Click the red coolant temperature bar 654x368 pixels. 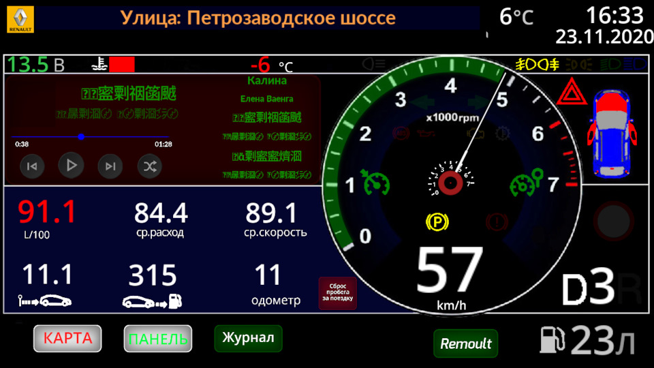coord(122,65)
